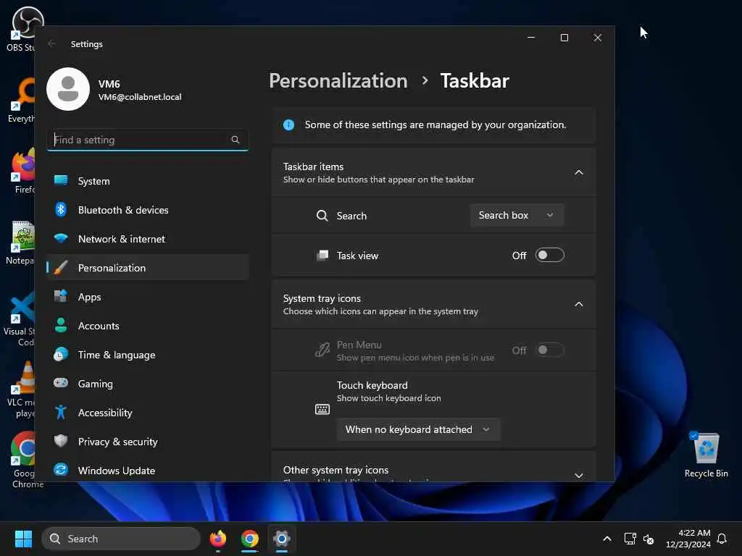Screen dimensions: 742x556
Task: Click the taskbar Search box
Action: point(121,539)
